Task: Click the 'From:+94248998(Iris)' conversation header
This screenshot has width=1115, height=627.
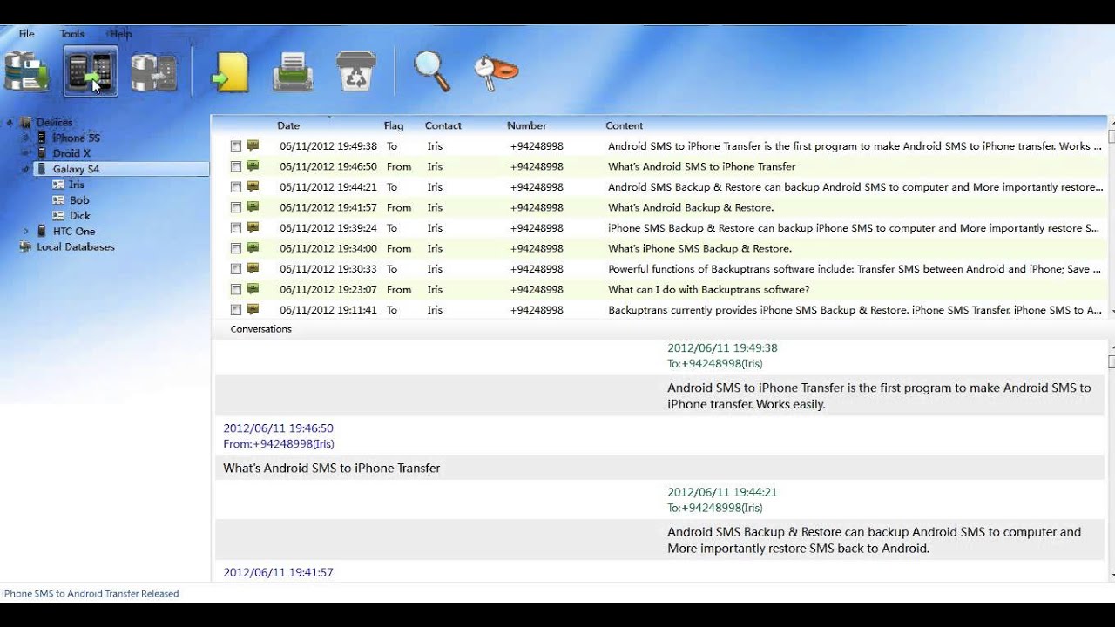Action: coord(279,444)
